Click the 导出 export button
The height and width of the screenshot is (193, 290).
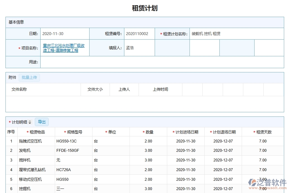41,122
